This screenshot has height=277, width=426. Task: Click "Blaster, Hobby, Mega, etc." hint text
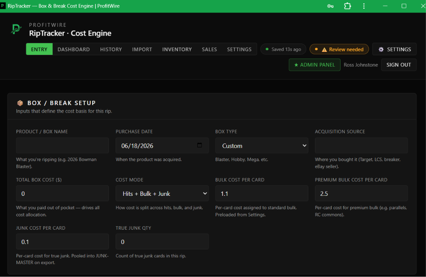pos(242,159)
